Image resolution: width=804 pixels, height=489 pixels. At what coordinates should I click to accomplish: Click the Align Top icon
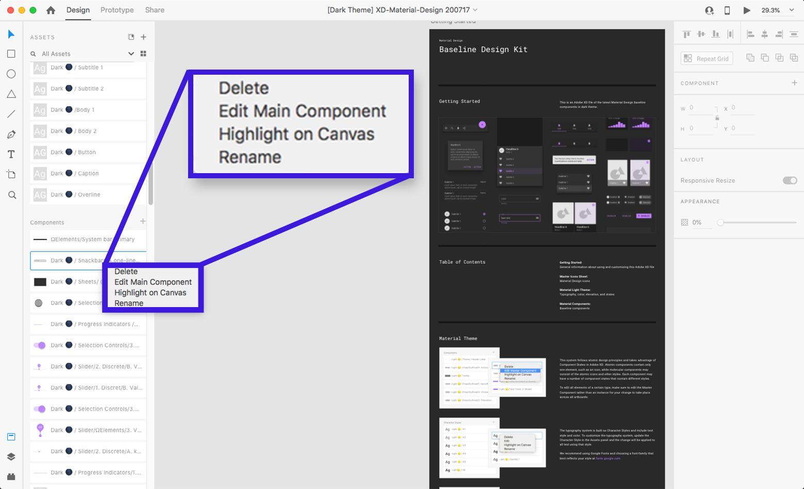686,33
